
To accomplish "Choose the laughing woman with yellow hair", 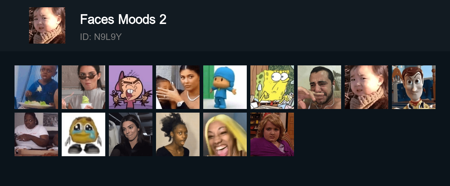I will [225, 134].
